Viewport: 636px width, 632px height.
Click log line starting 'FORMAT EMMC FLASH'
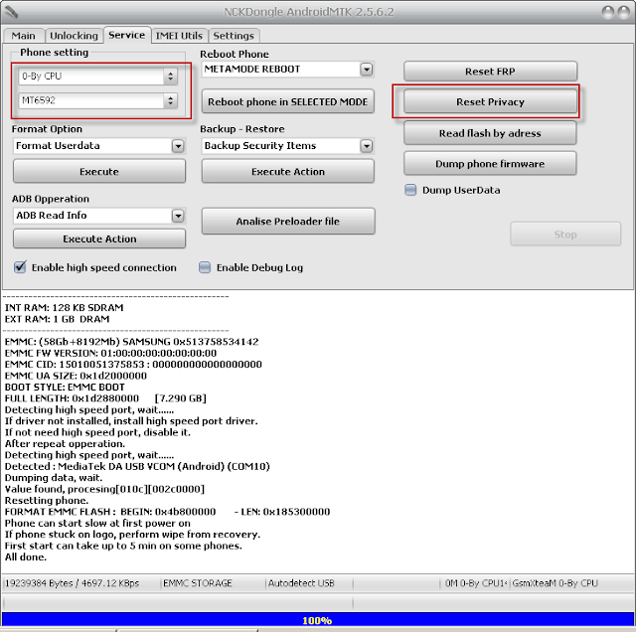coord(167,512)
